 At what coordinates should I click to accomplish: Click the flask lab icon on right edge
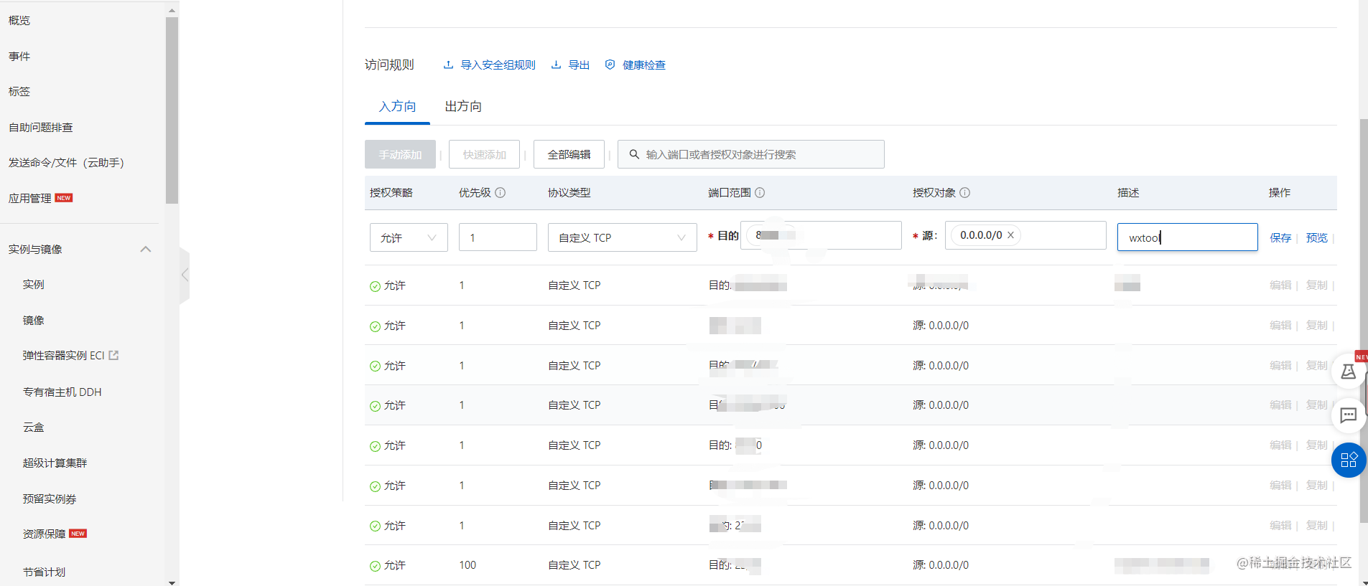(1349, 372)
